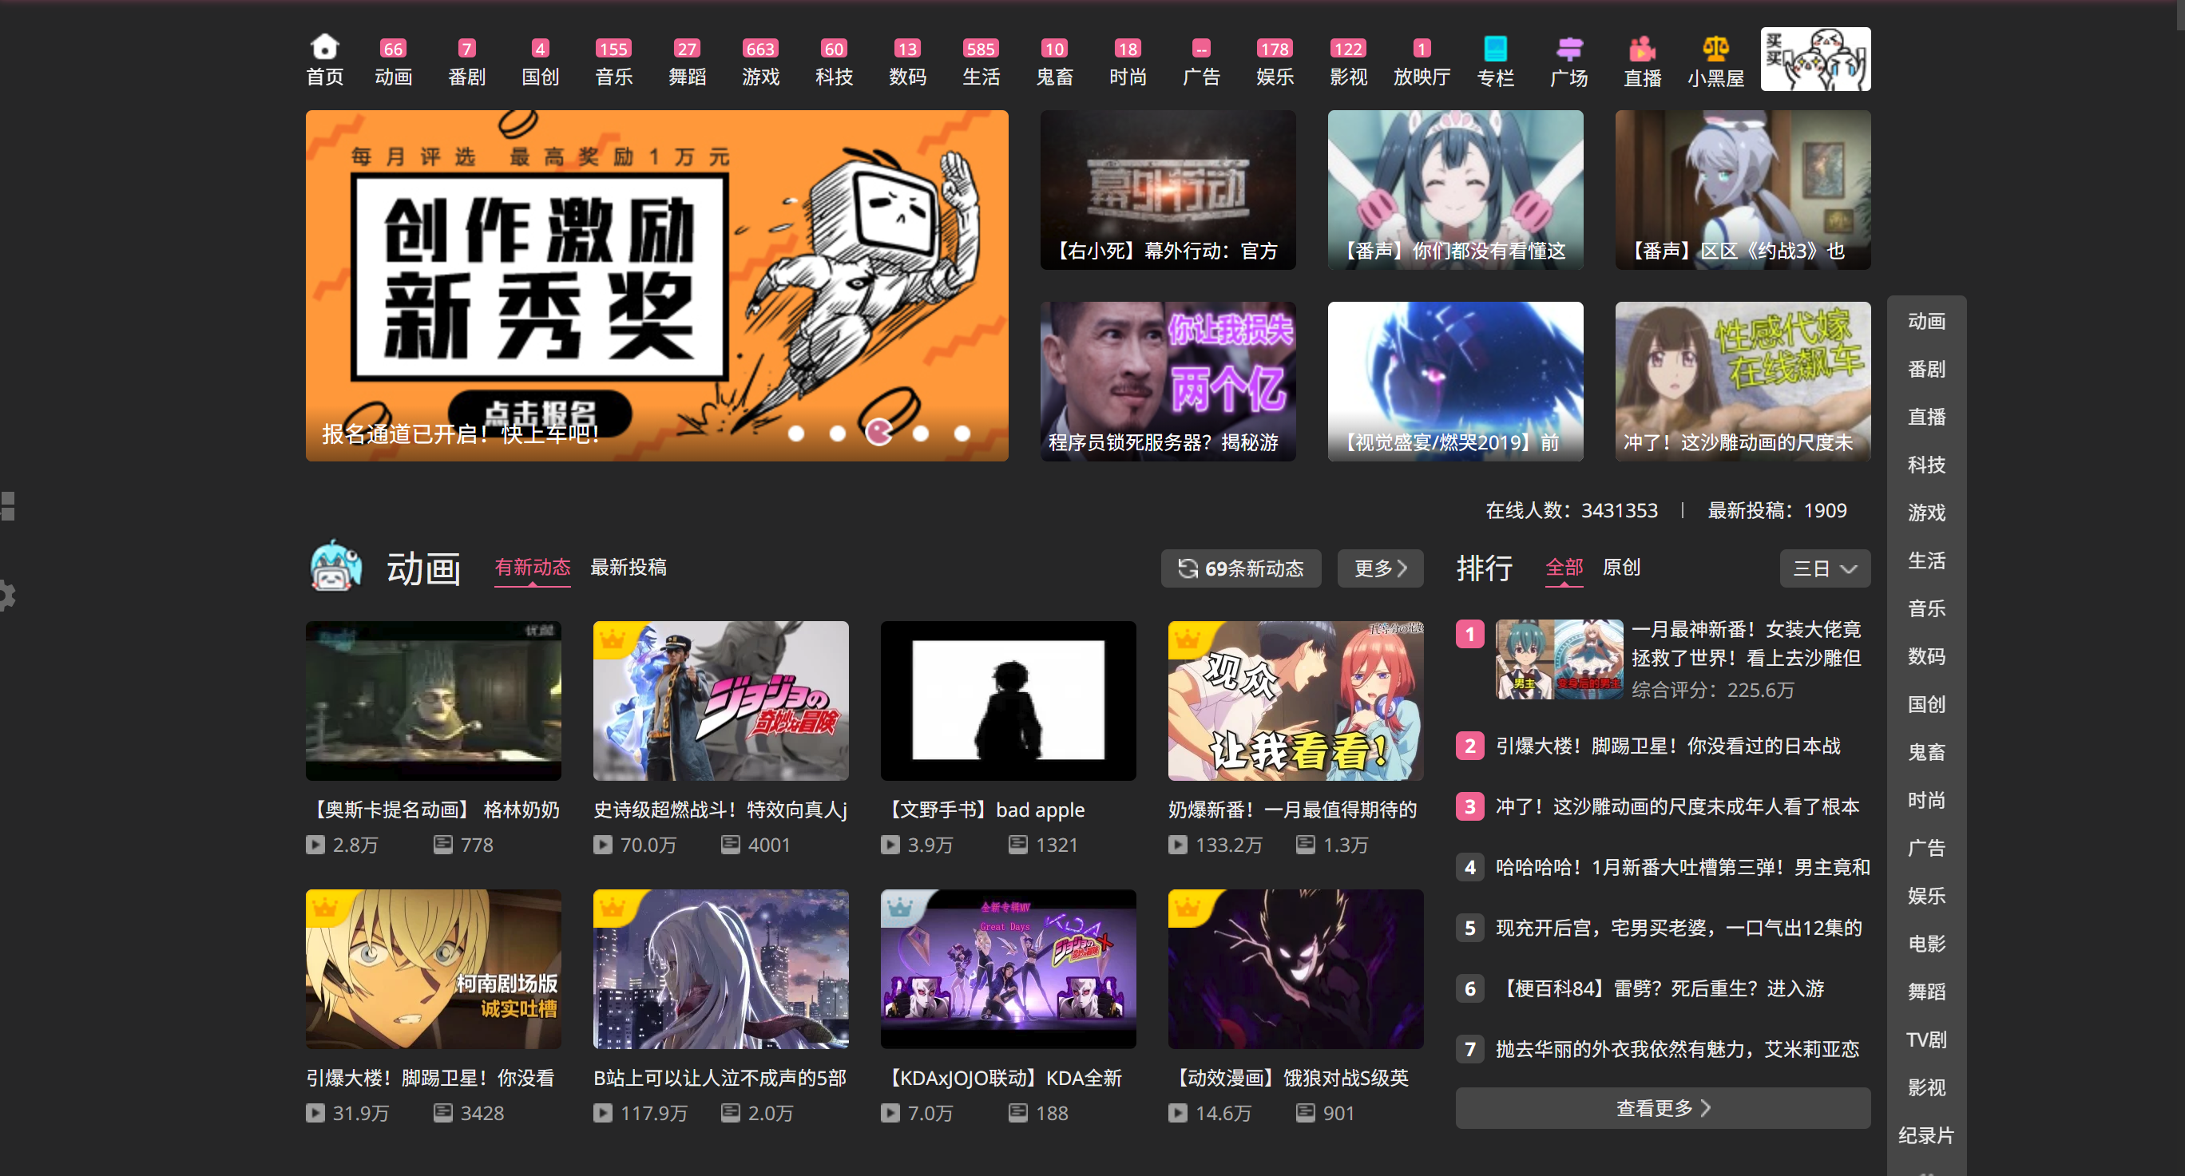Click the 动画 section mascot icon
The width and height of the screenshot is (2185, 1176).
click(336, 566)
